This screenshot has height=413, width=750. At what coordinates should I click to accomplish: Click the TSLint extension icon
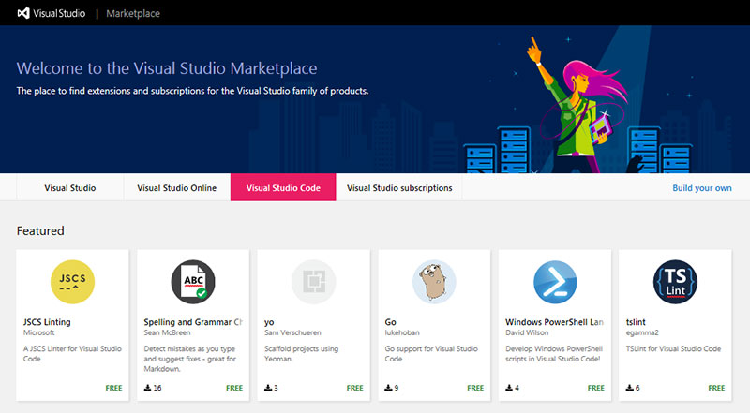click(x=674, y=282)
